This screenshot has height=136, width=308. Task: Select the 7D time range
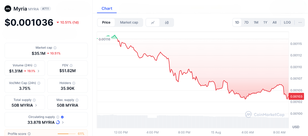coord(246,22)
